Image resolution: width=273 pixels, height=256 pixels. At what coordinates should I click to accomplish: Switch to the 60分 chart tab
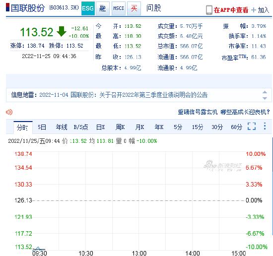click(x=236, y=127)
